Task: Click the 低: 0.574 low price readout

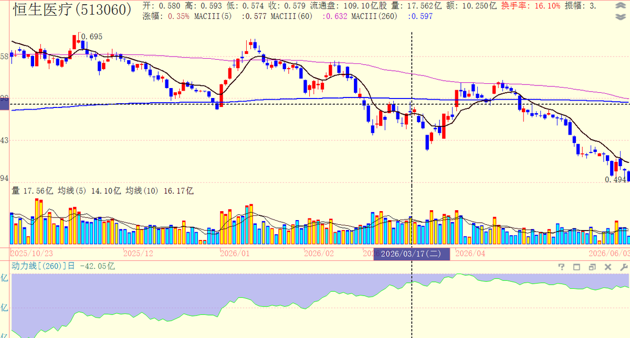Action: [x=245, y=6]
